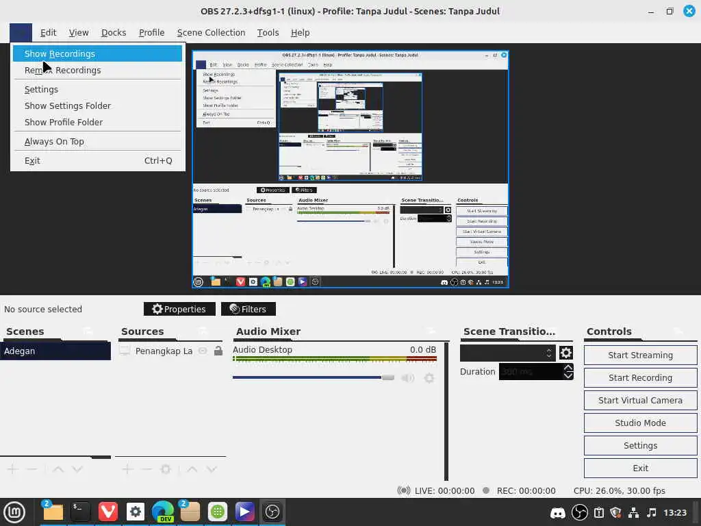Screen dimensions: 701x526
Task: Mute the Audio Desktop speaker
Action: pos(407,378)
